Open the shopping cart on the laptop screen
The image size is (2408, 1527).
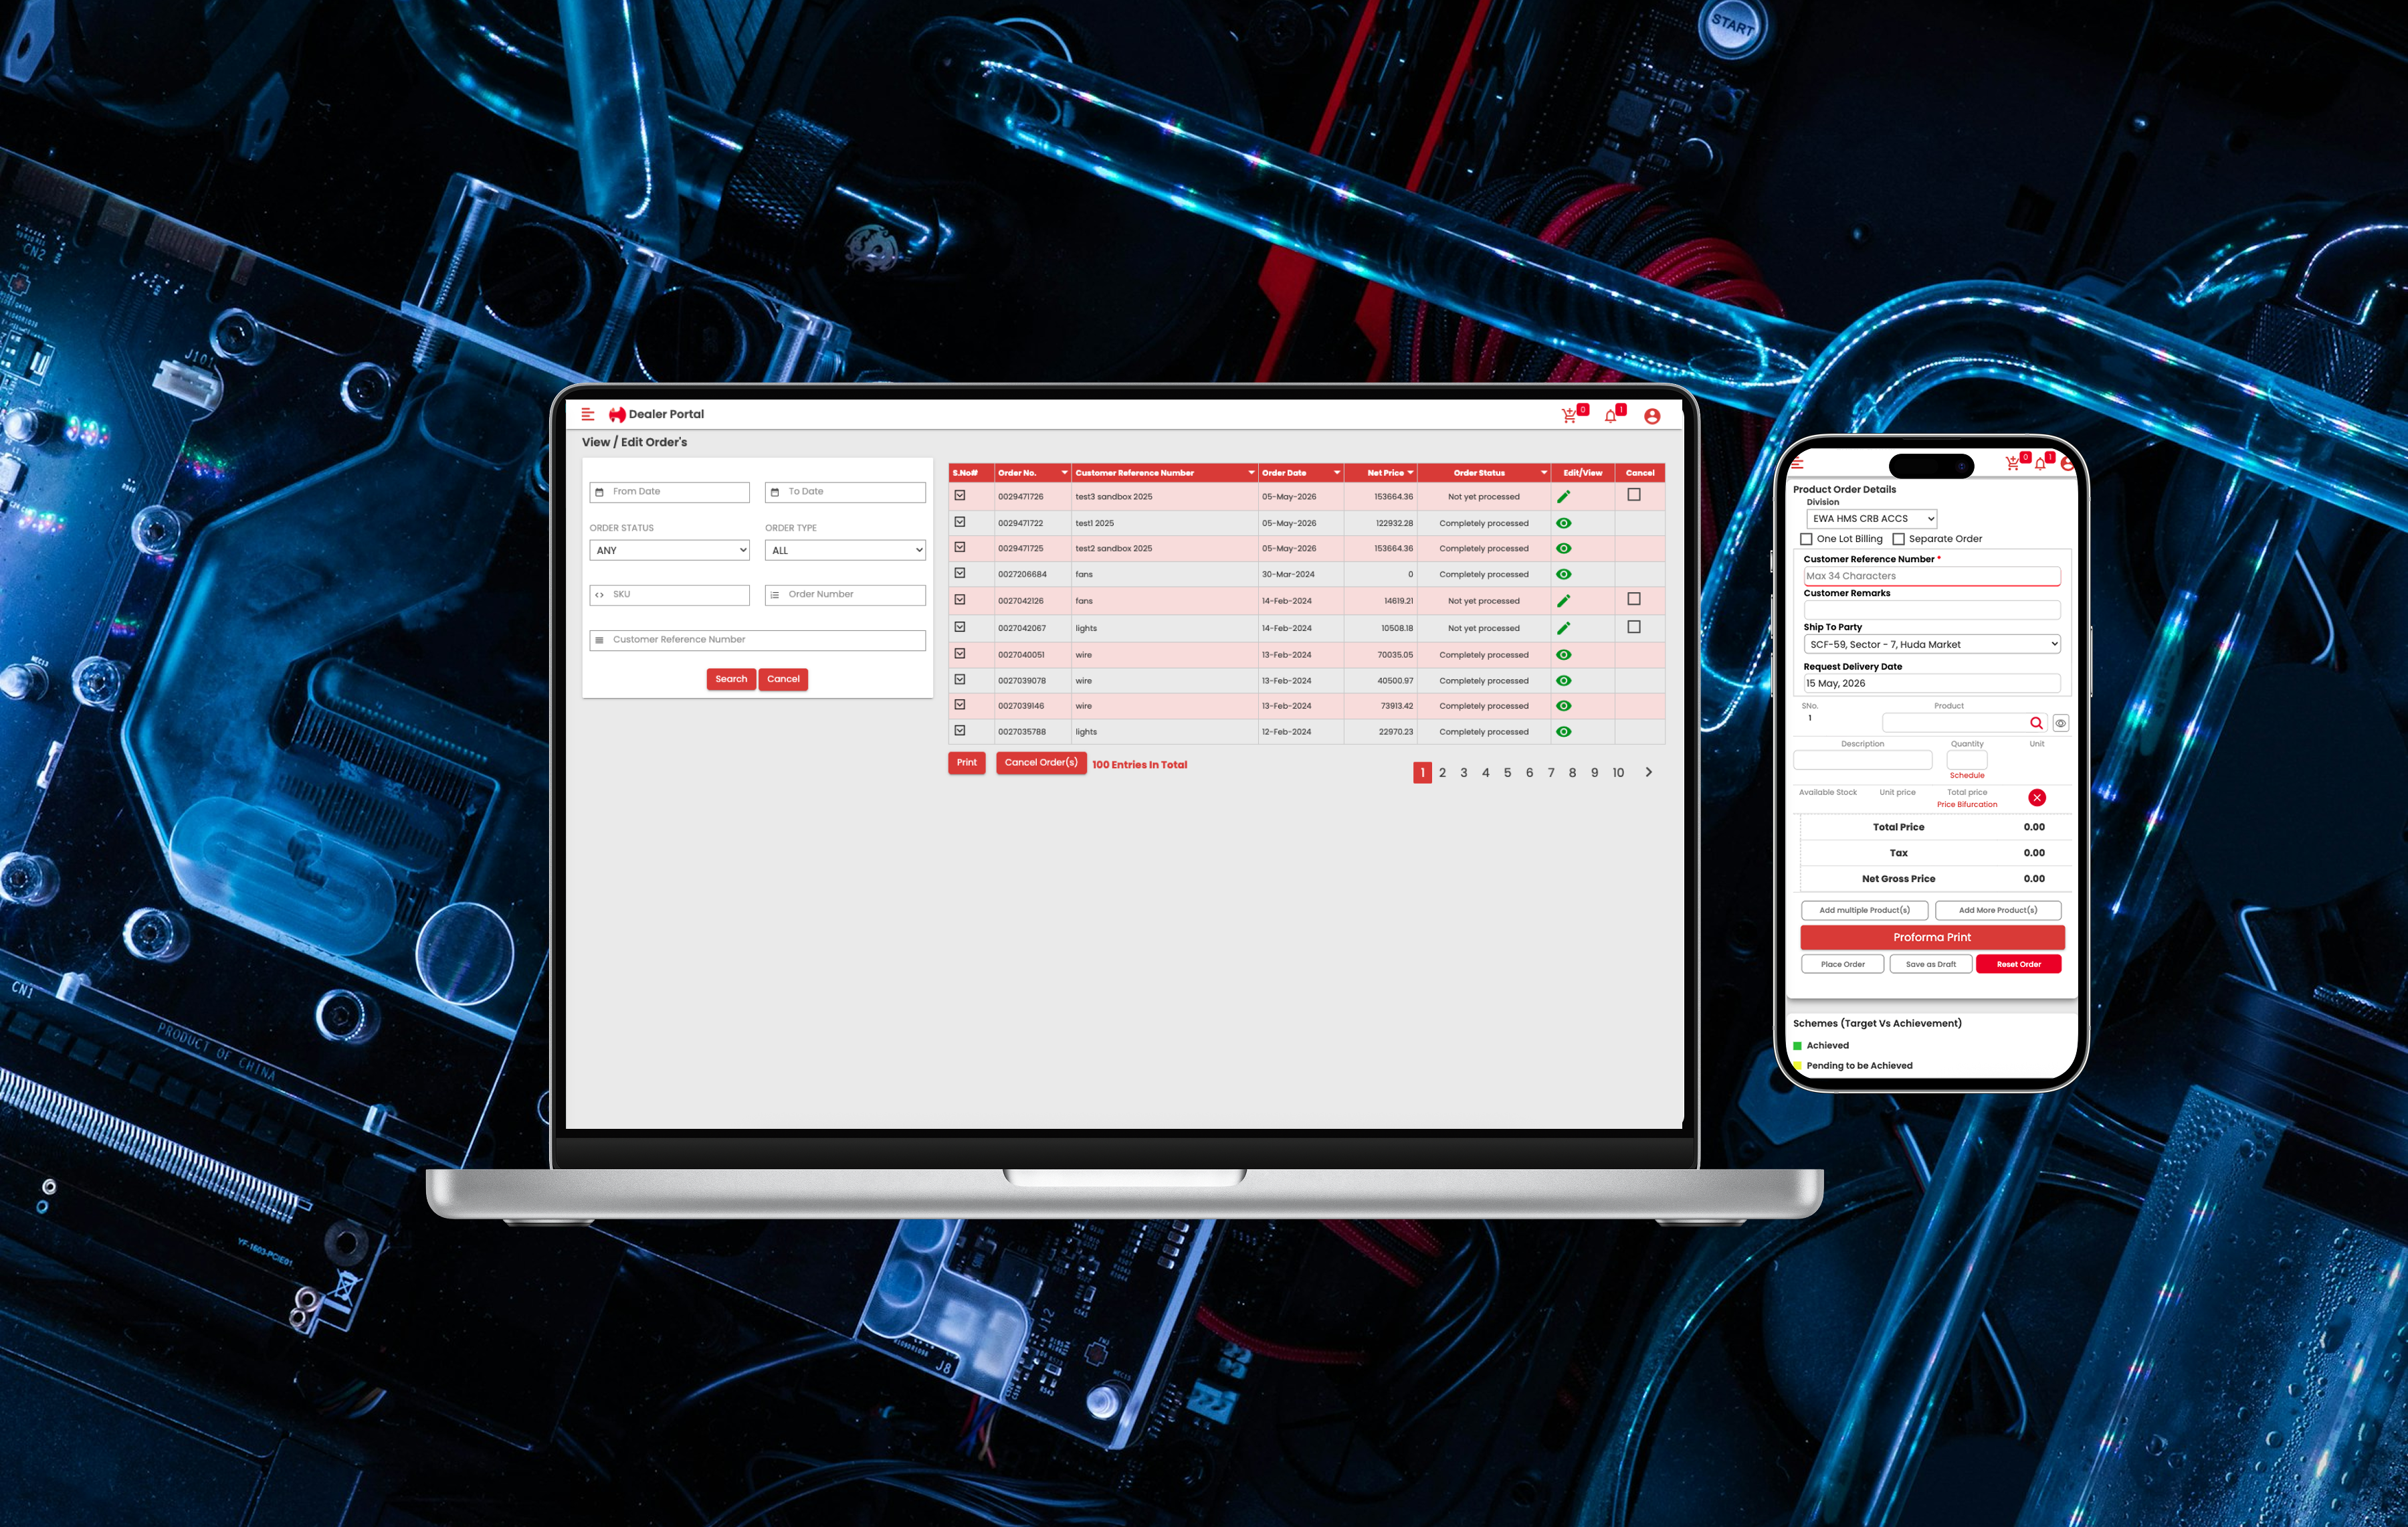(x=1569, y=416)
